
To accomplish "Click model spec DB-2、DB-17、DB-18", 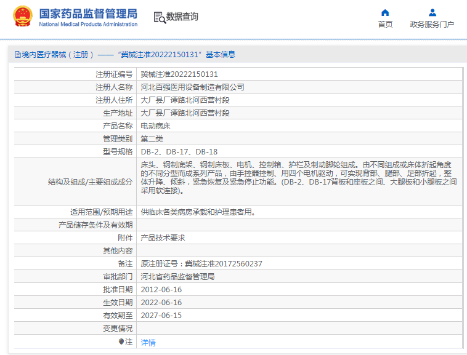I will point(179,152).
